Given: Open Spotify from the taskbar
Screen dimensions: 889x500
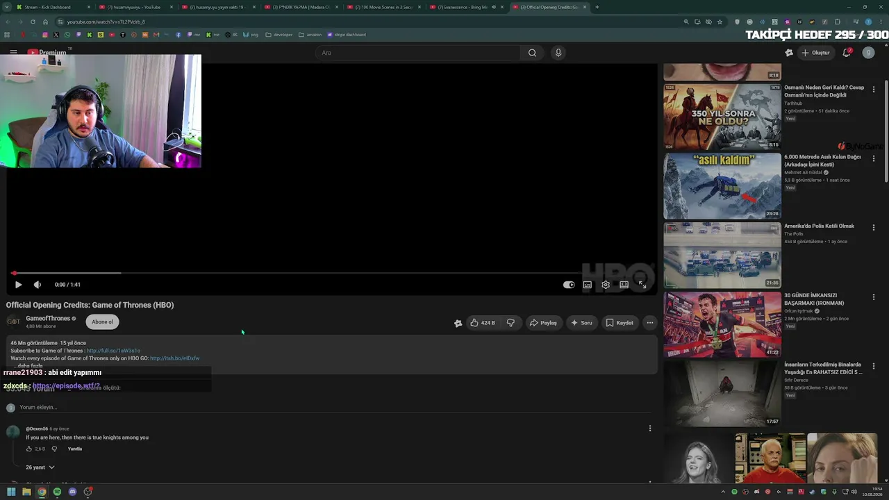Looking at the screenshot, I should 57,492.
